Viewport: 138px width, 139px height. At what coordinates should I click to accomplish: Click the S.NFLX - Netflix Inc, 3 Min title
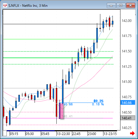pos(28,6)
